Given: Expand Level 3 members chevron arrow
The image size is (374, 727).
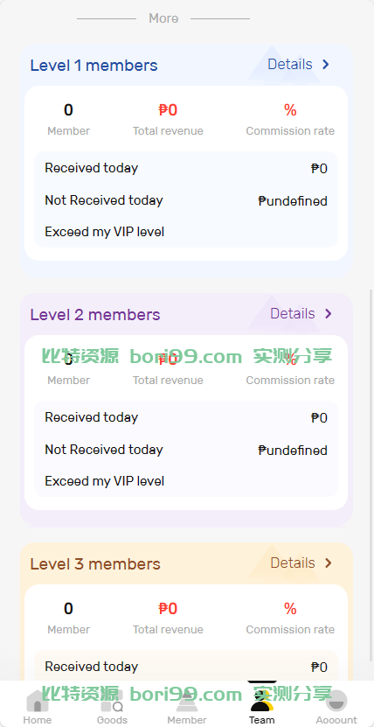Looking at the screenshot, I should point(329,563).
